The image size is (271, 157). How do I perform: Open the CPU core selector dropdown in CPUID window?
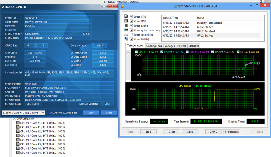23,113
